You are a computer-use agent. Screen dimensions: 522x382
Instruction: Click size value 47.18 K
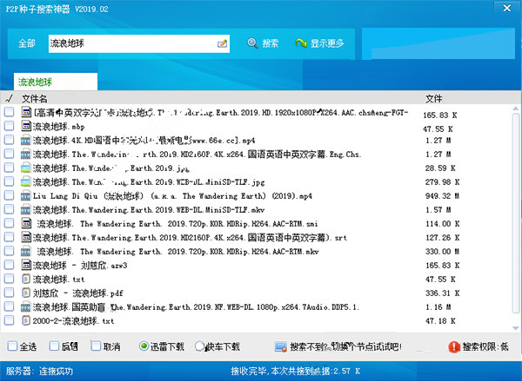click(x=440, y=321)
